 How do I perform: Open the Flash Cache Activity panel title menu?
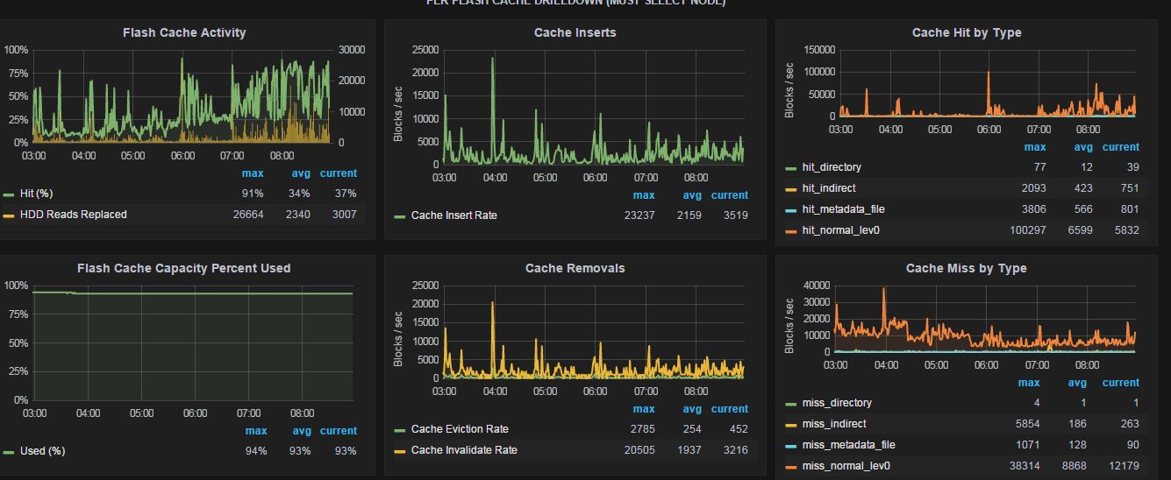tap(184, 32)
